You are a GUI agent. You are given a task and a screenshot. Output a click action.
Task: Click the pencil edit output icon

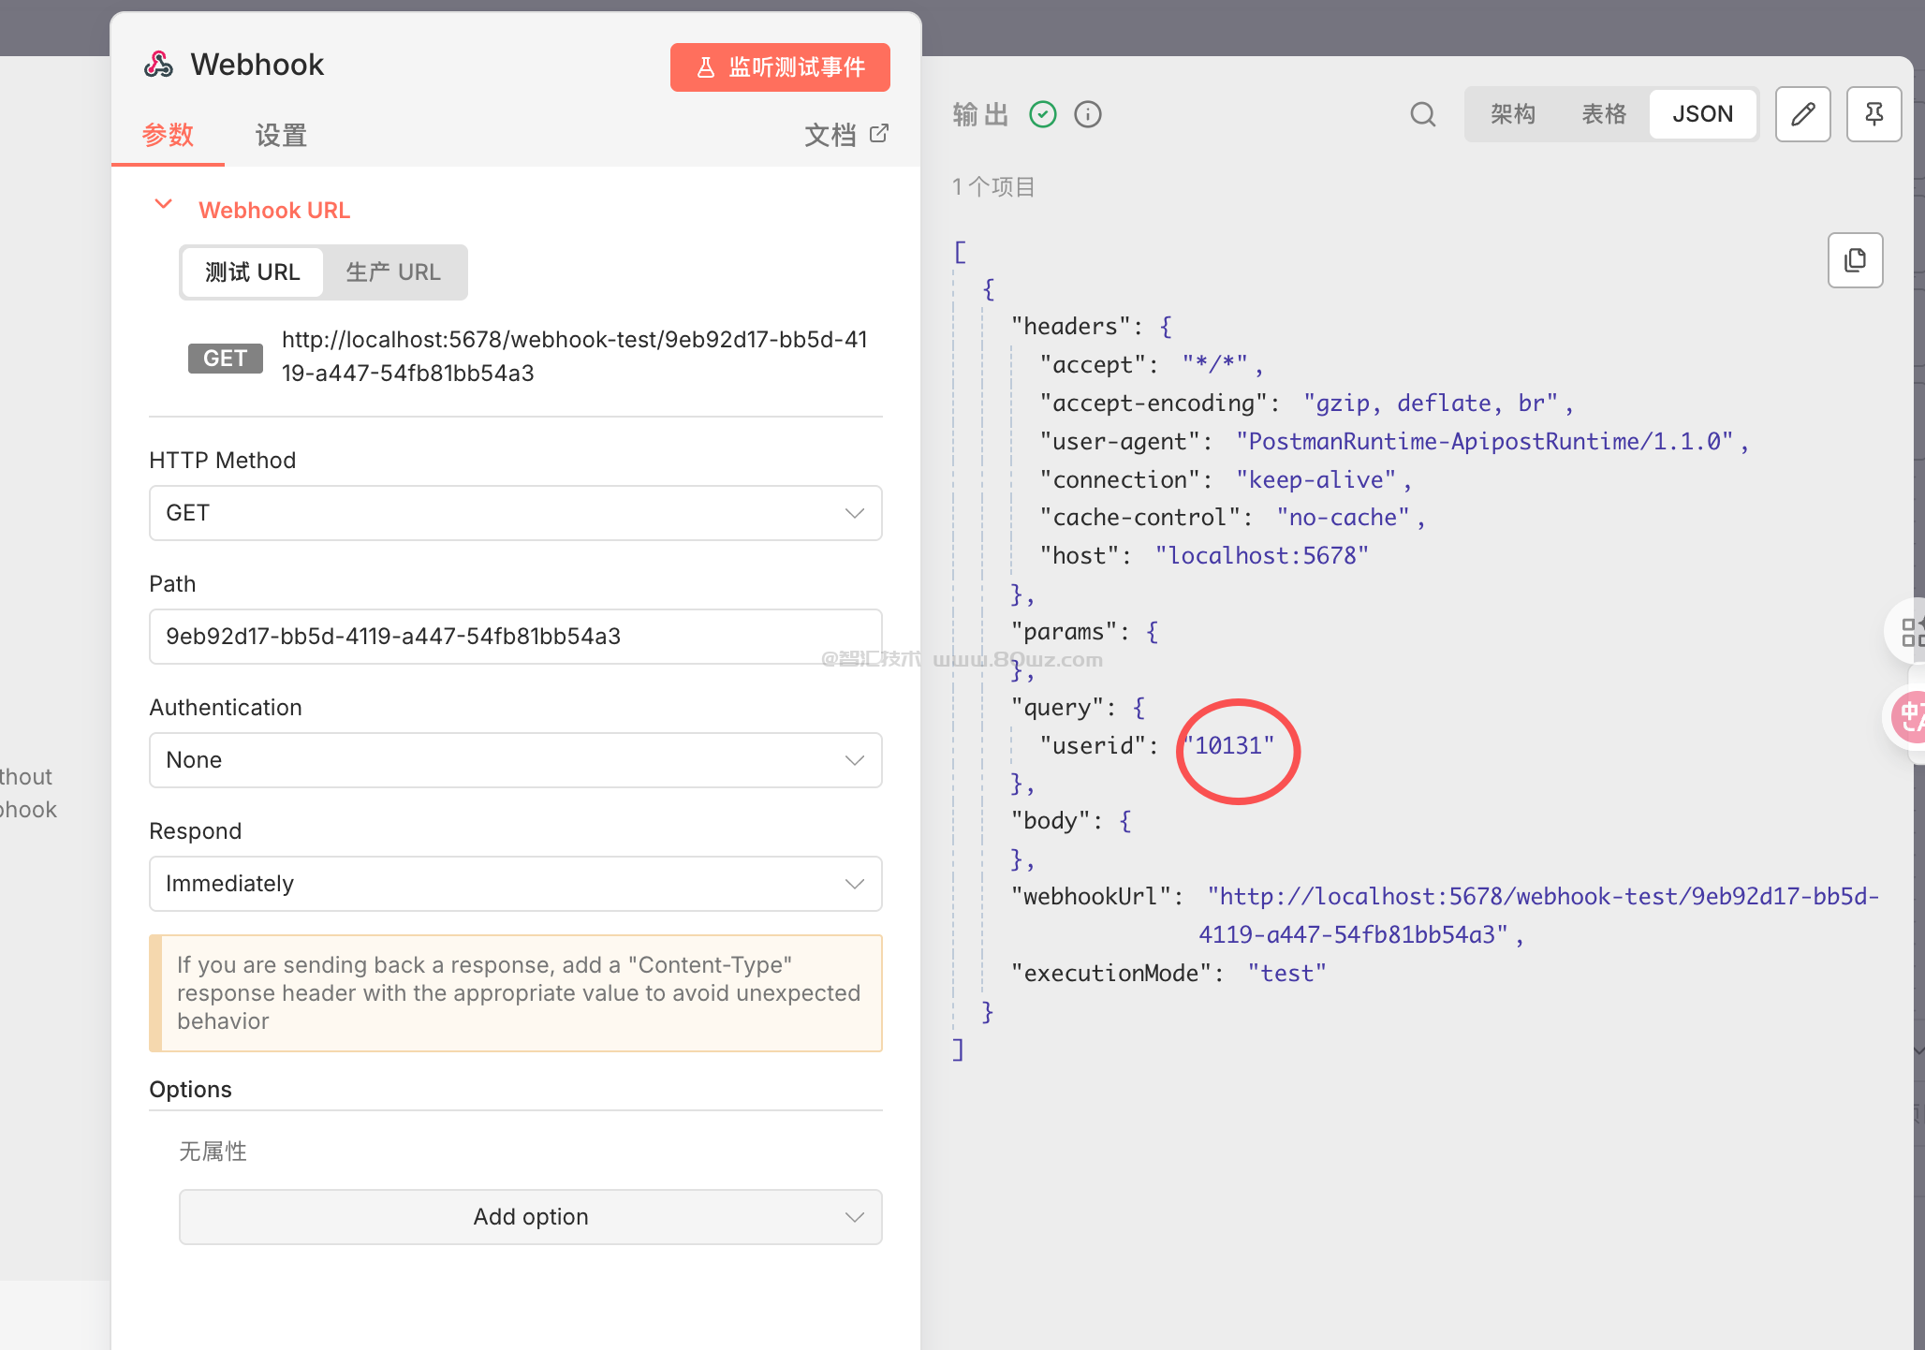coord(1802,114)
